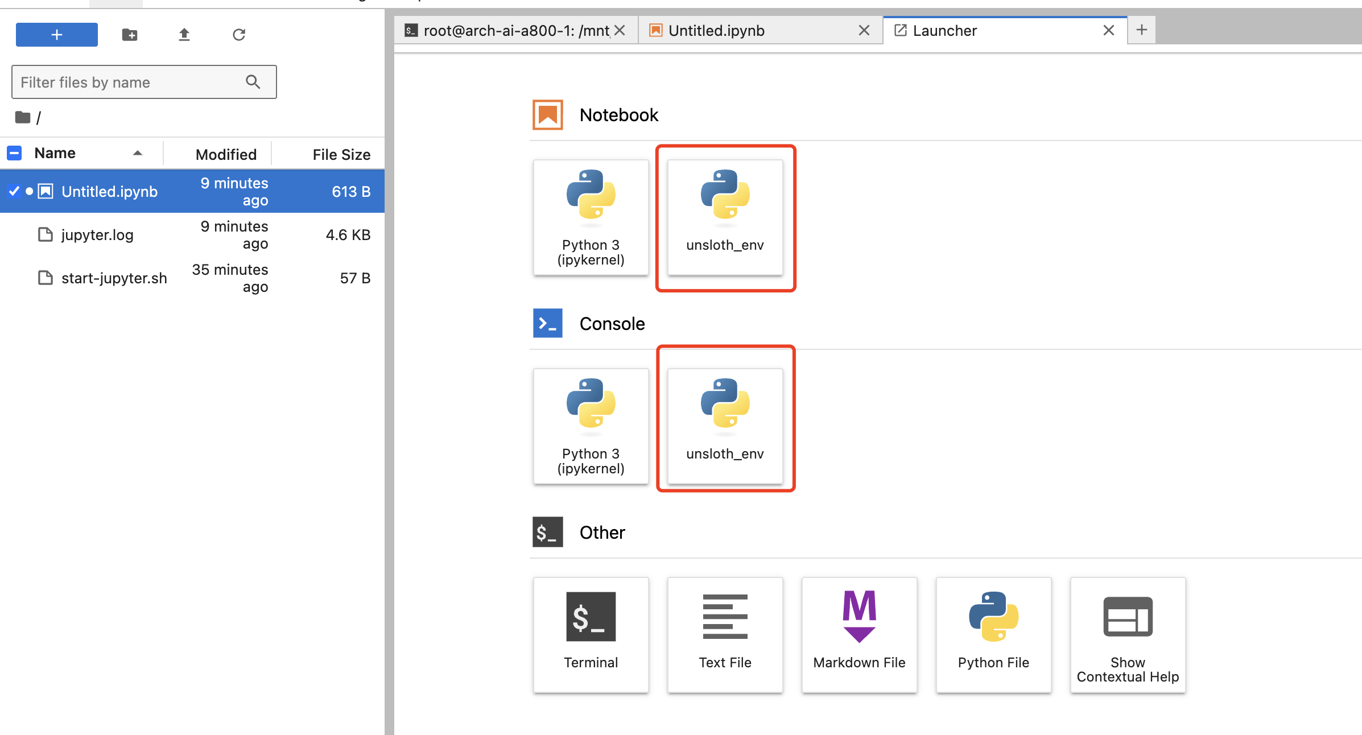This screenshot has width=1362, height=735.
Task: Refresh the file browser list
Action: 239,35
